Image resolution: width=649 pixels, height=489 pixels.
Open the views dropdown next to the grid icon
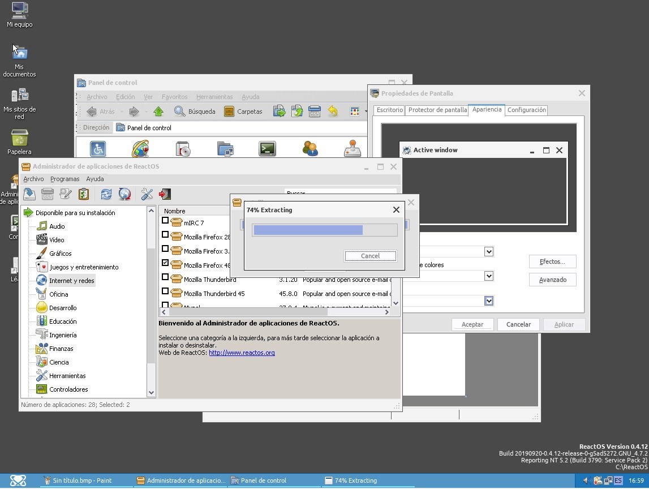[366, 111]
